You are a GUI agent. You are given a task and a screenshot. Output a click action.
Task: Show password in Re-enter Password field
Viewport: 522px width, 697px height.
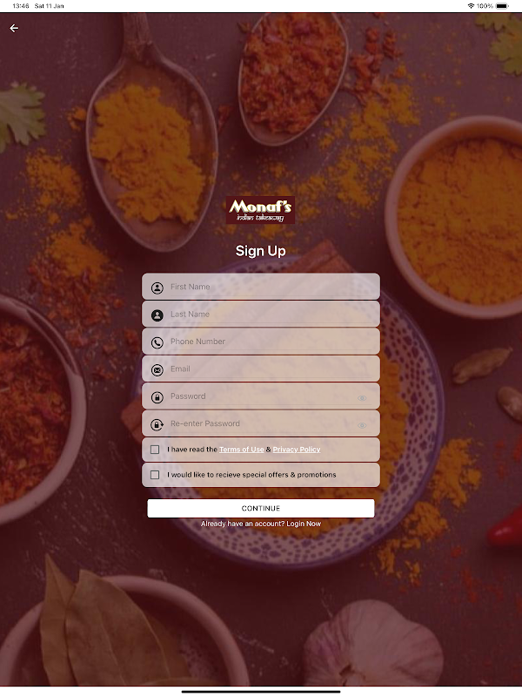[x=362, y=426]
